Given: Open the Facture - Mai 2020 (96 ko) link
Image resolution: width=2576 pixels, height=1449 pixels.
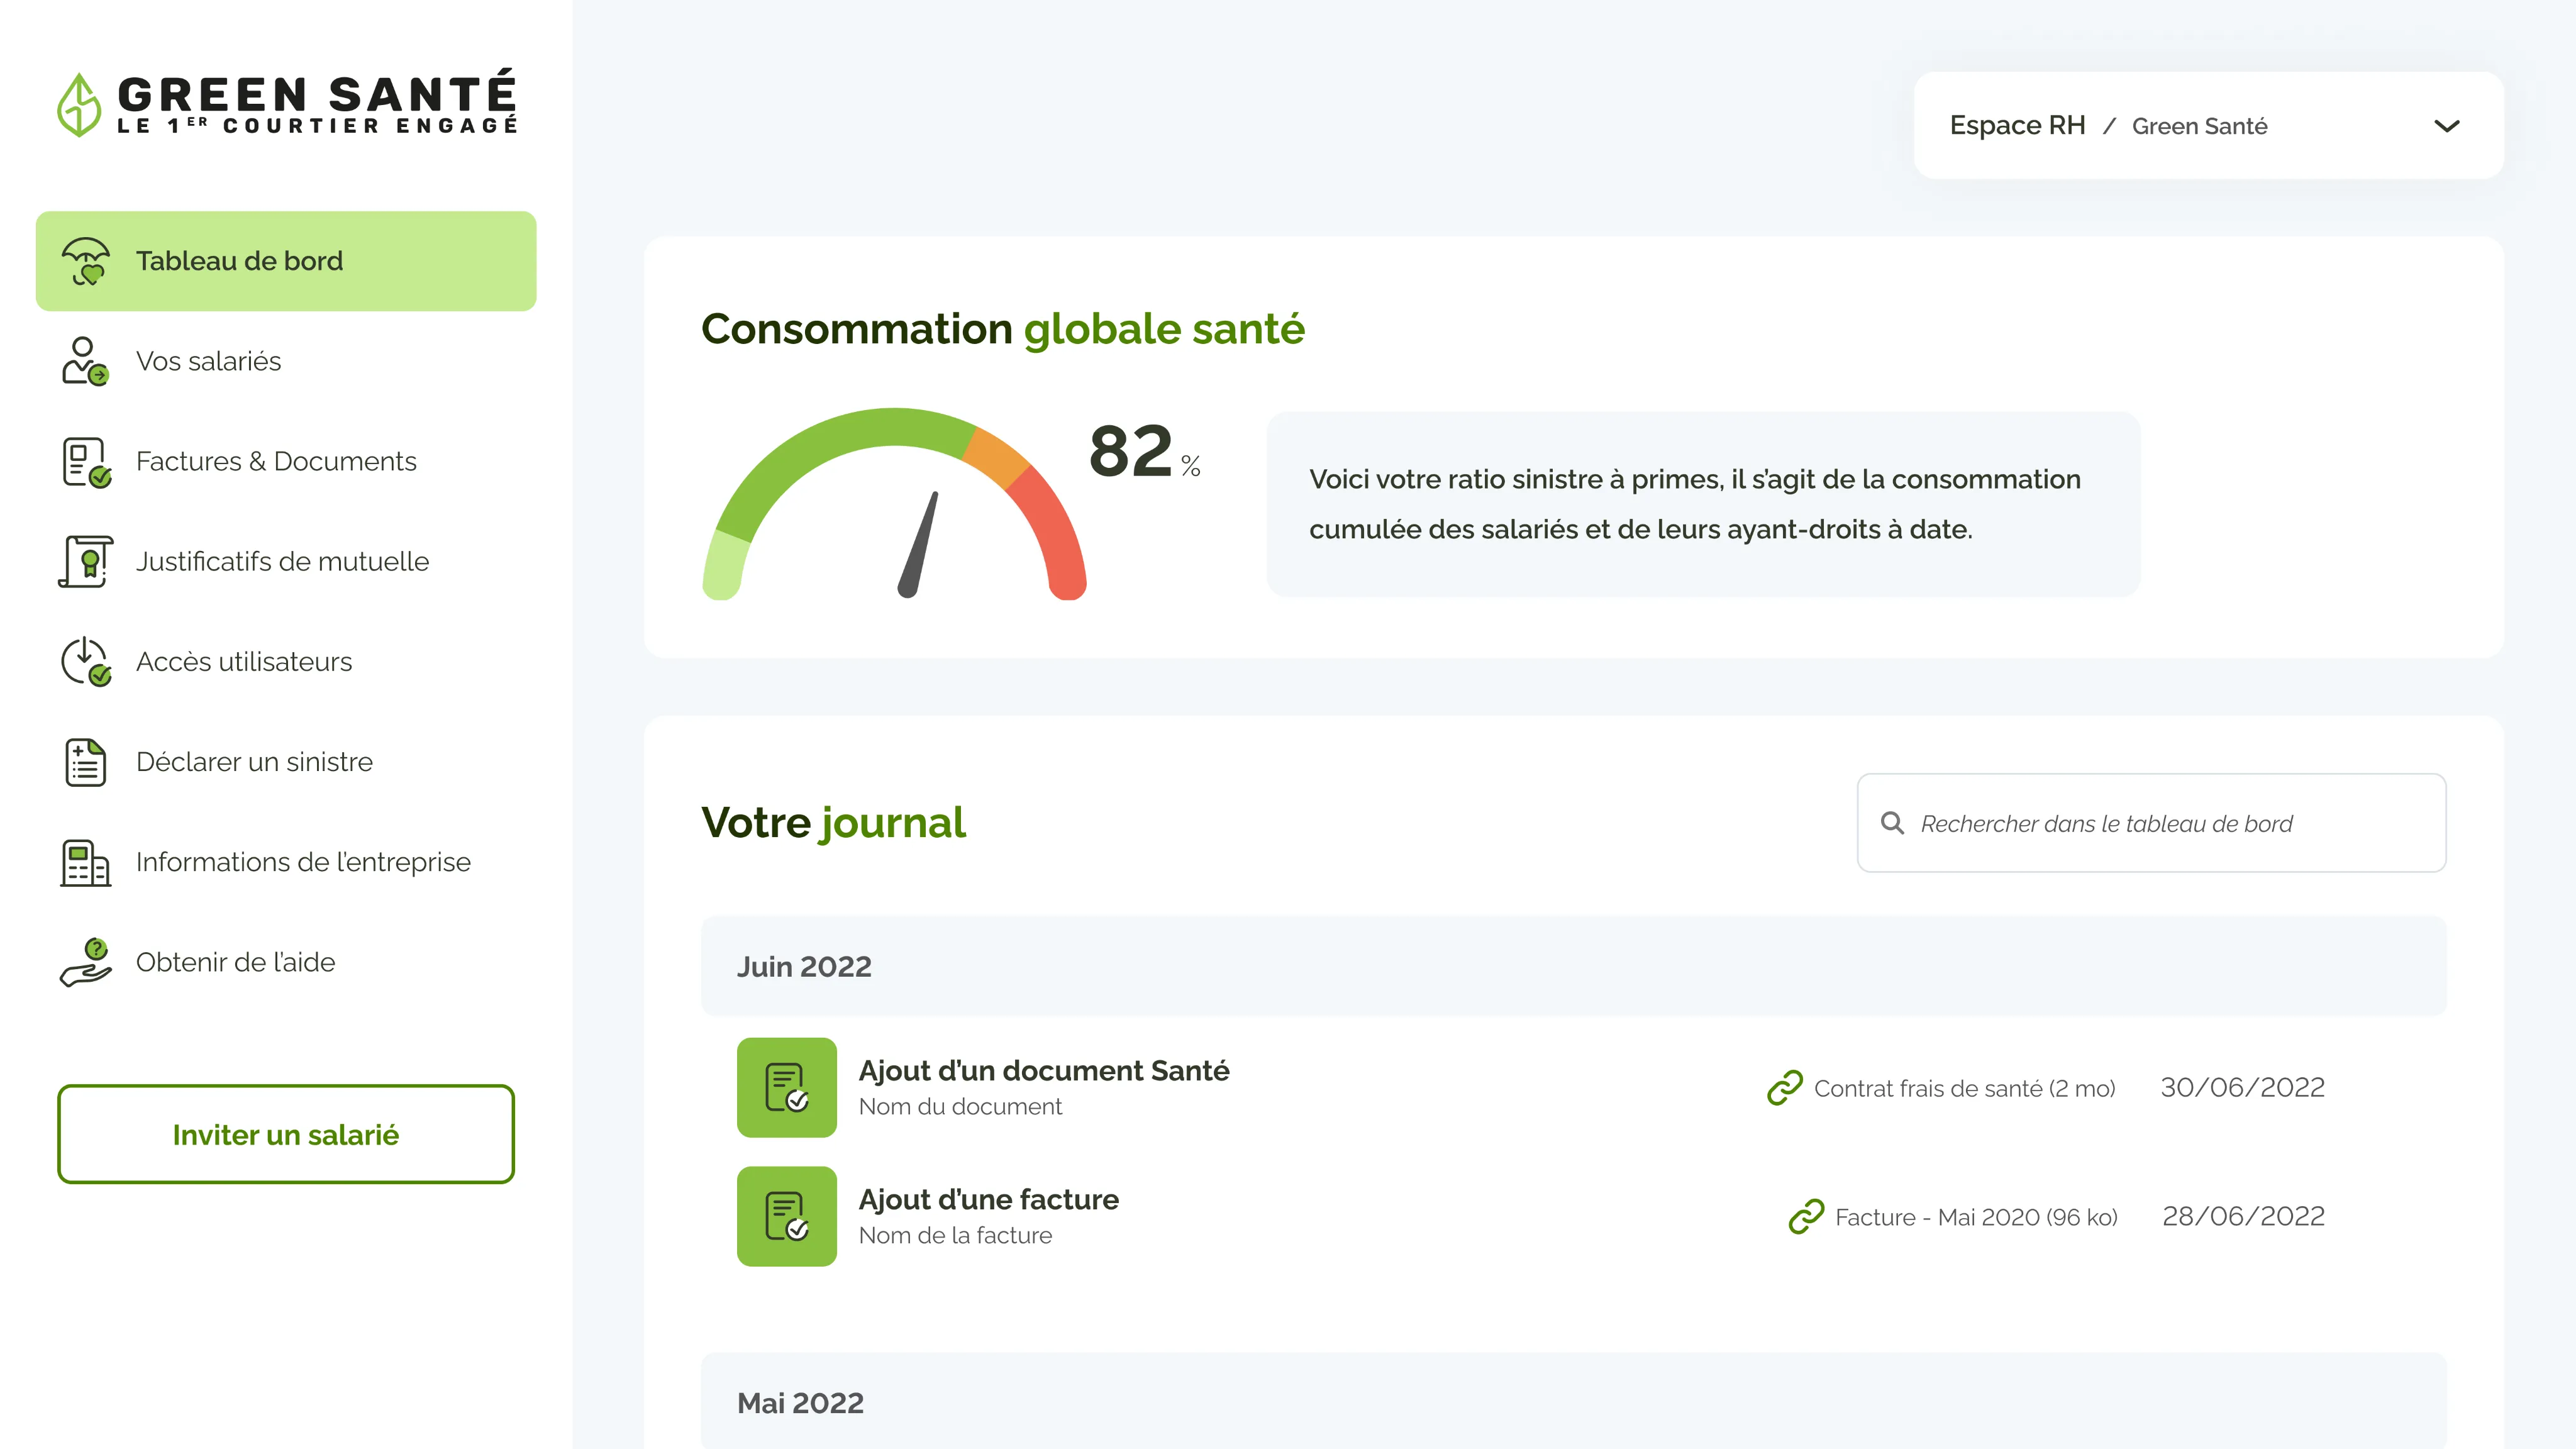Looking at the screenshot, I should [x=1976, y=1217].
